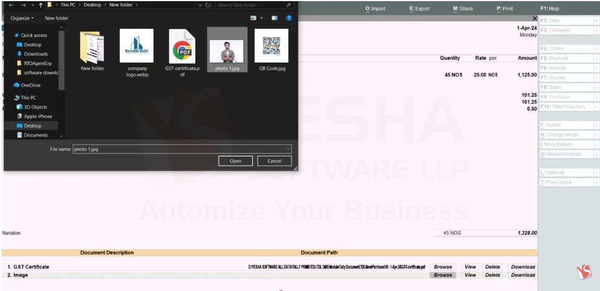The height and width of the screenshot is (291, 600).
Task: Click F6: Receipt voucher button
Action: tap(569, 68)
